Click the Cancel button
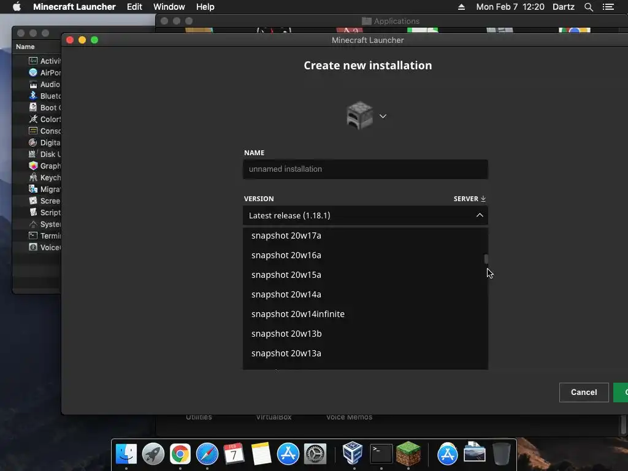The image size is (628, 471). [x=584, y=392]
